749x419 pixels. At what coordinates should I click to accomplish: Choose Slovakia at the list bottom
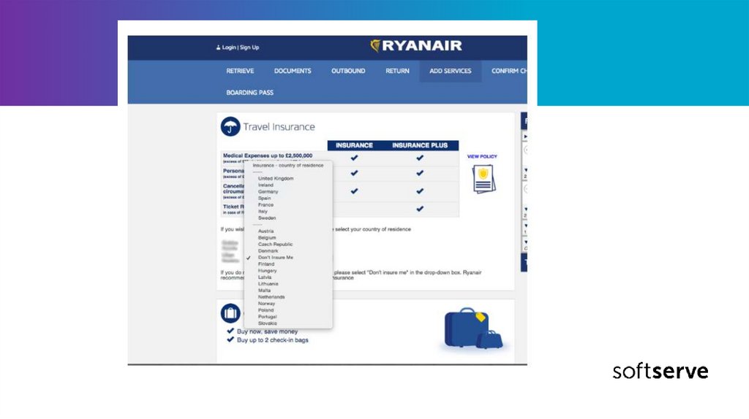coord(268,323)
